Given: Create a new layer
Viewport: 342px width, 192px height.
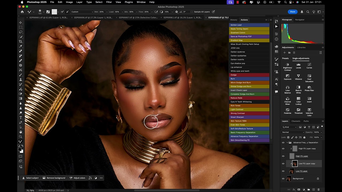Looking at the screenshot, I should [x=314, y=190].
